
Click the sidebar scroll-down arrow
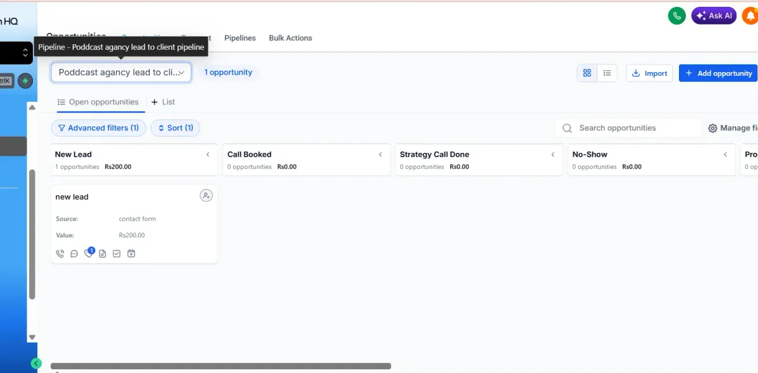coord(32,338)
